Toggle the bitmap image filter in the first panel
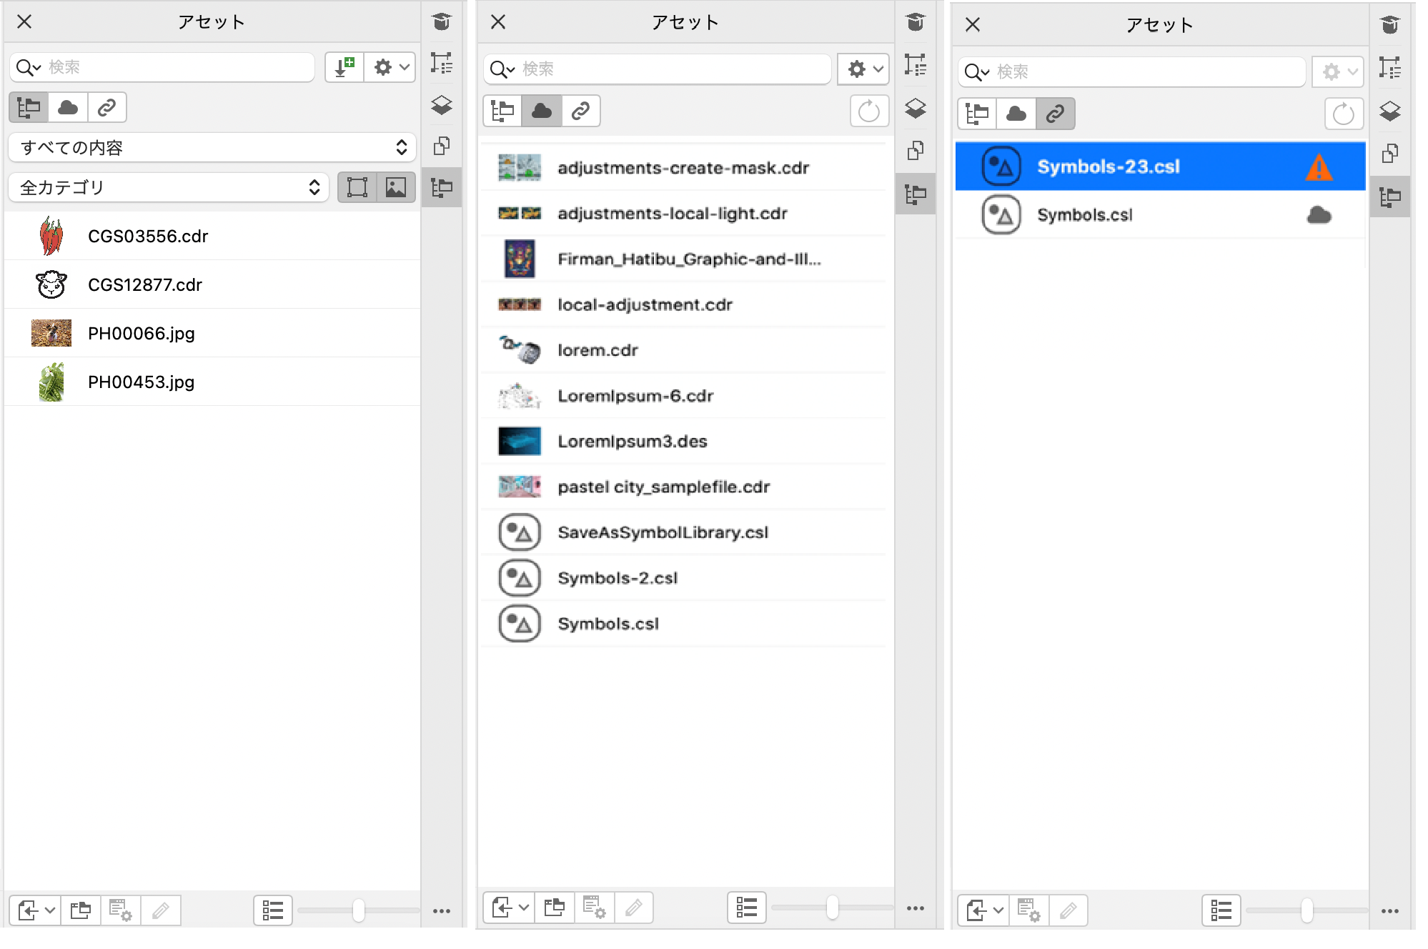This screenshot has height=949, width=1428. [x=395, y=187]
